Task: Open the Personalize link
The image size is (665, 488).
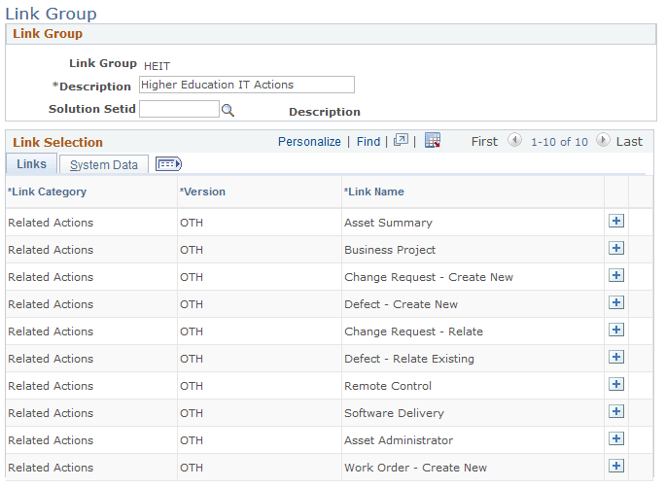Action: point(309,142)
